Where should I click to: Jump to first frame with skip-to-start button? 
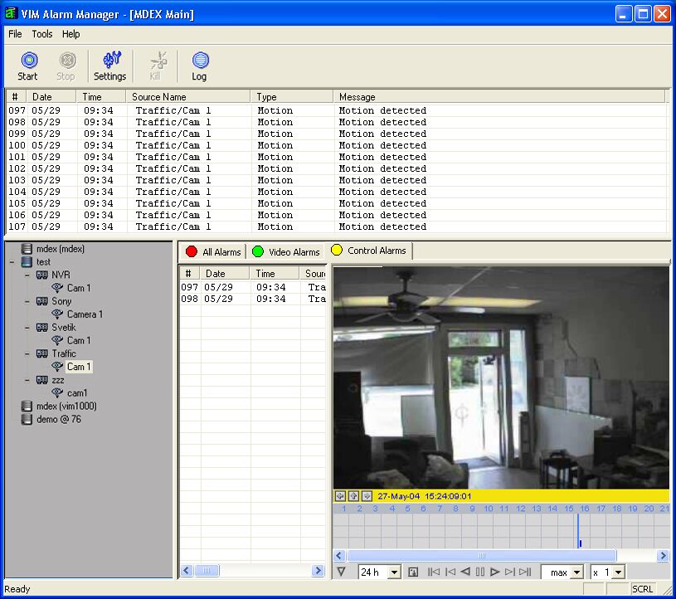[x=434, y=572]
